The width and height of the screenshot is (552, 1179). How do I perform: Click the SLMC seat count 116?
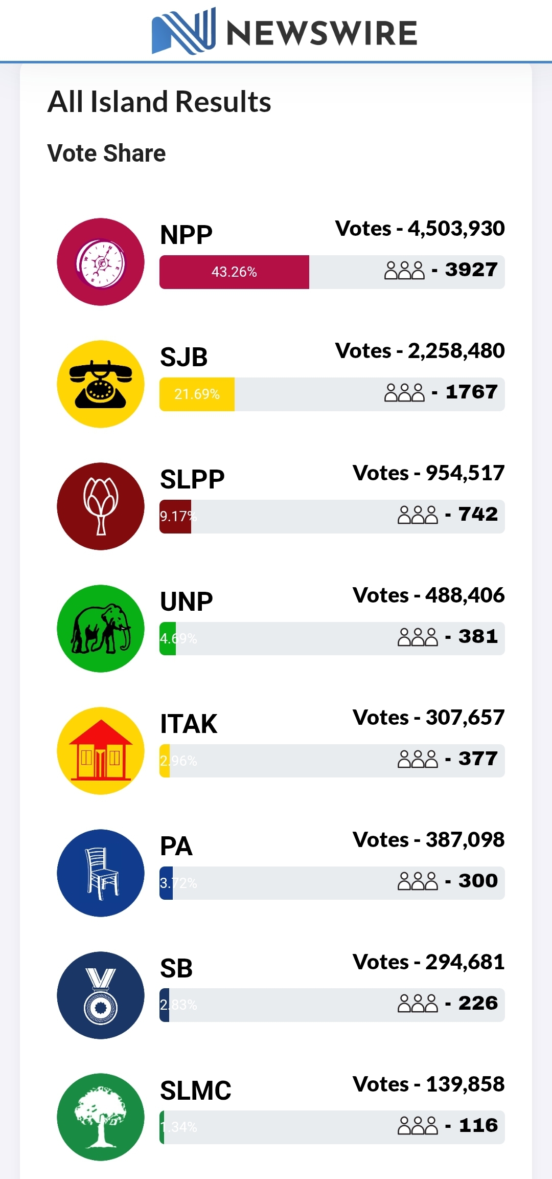point(478,1125)
